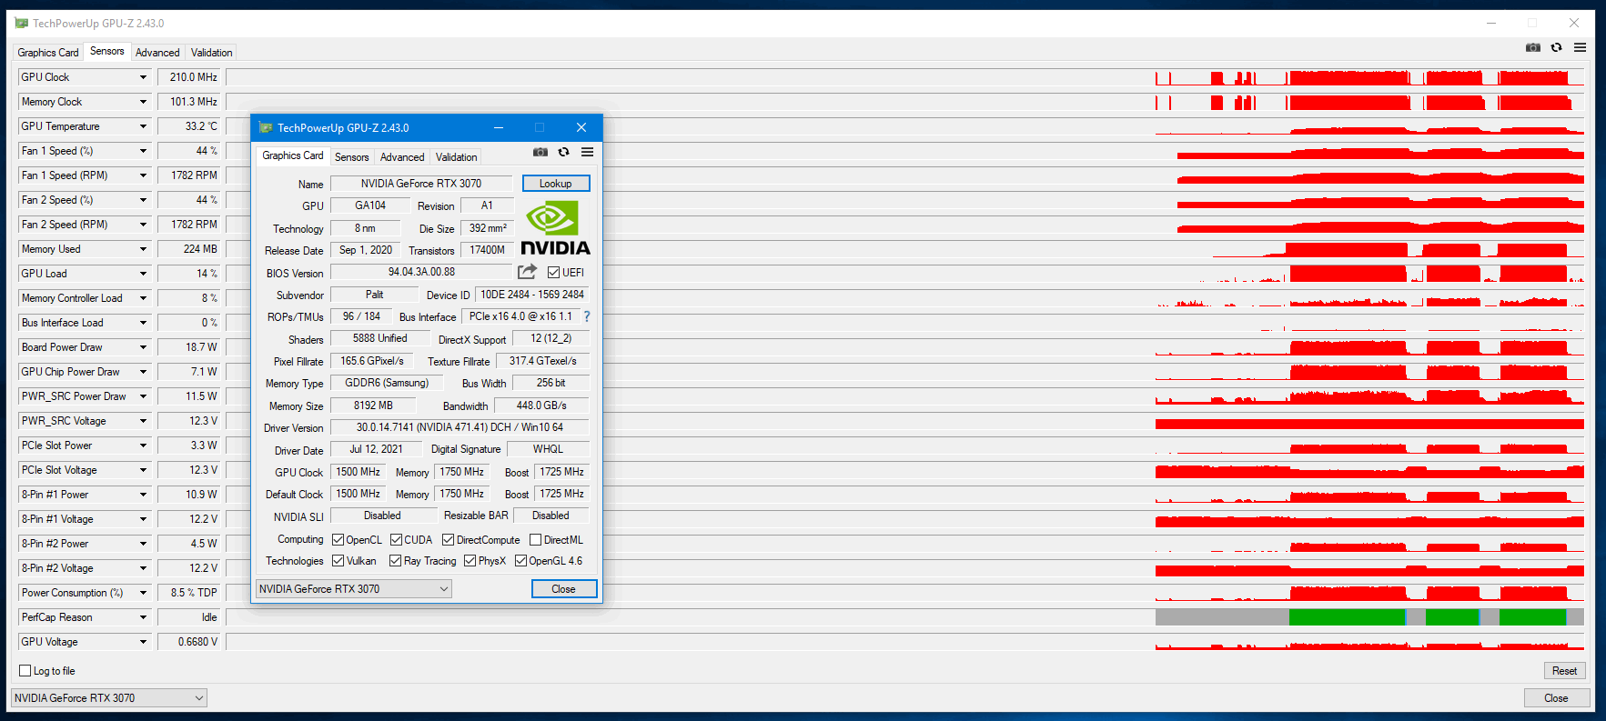The height and width of the screenshot is (721, 1606).
Task: Click the refresh icon in the background Sensors window
Action: 1557,47
